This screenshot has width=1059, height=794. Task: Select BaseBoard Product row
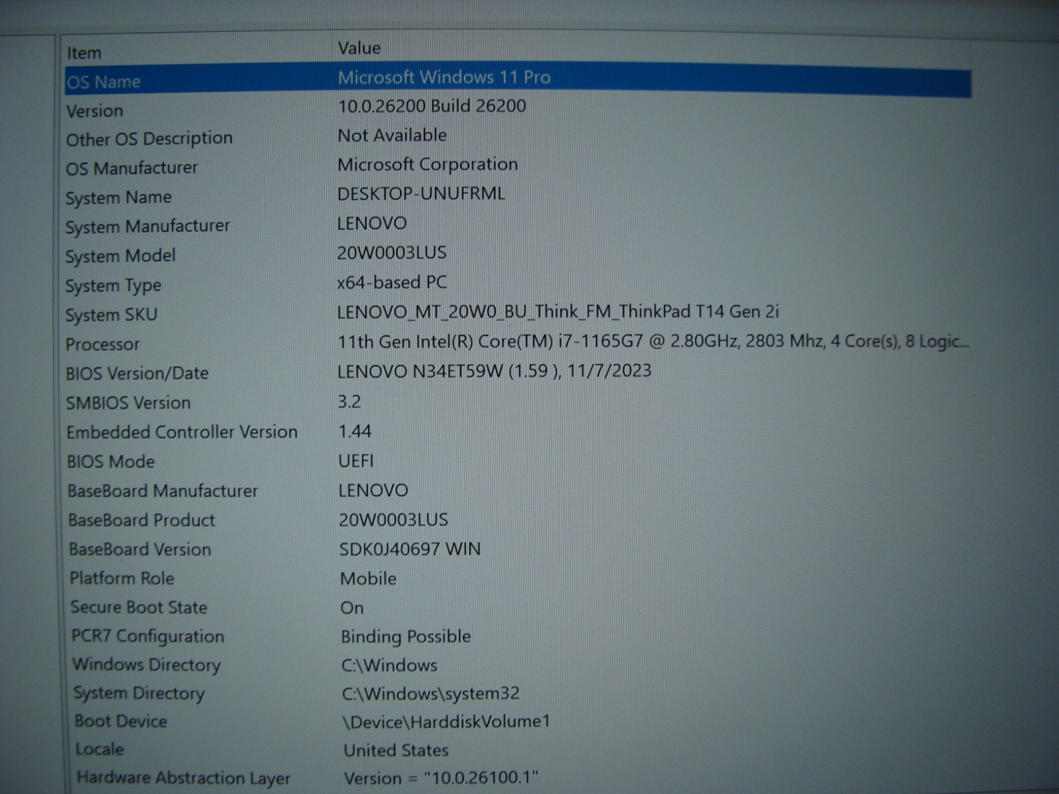coord(142,520)
